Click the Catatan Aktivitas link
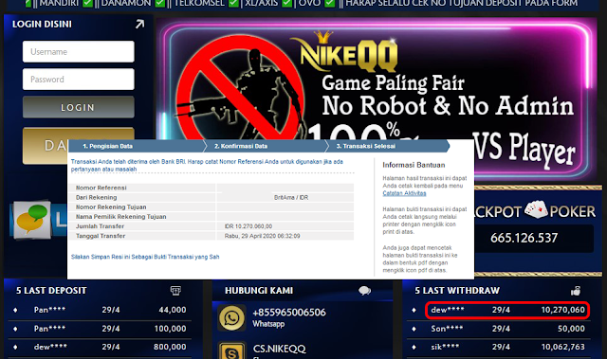Screen dimensions: 607x359 [x=404, y=193]
